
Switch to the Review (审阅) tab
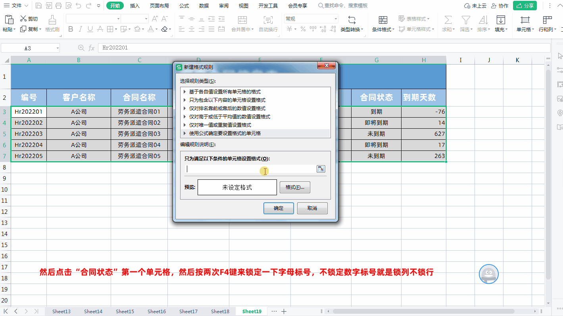pos(224,6)
